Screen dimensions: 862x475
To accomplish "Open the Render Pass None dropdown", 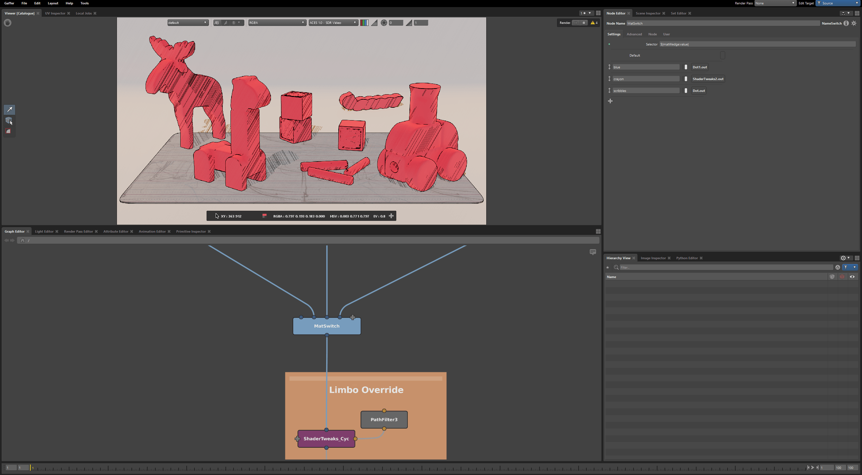I will [775, 3].
